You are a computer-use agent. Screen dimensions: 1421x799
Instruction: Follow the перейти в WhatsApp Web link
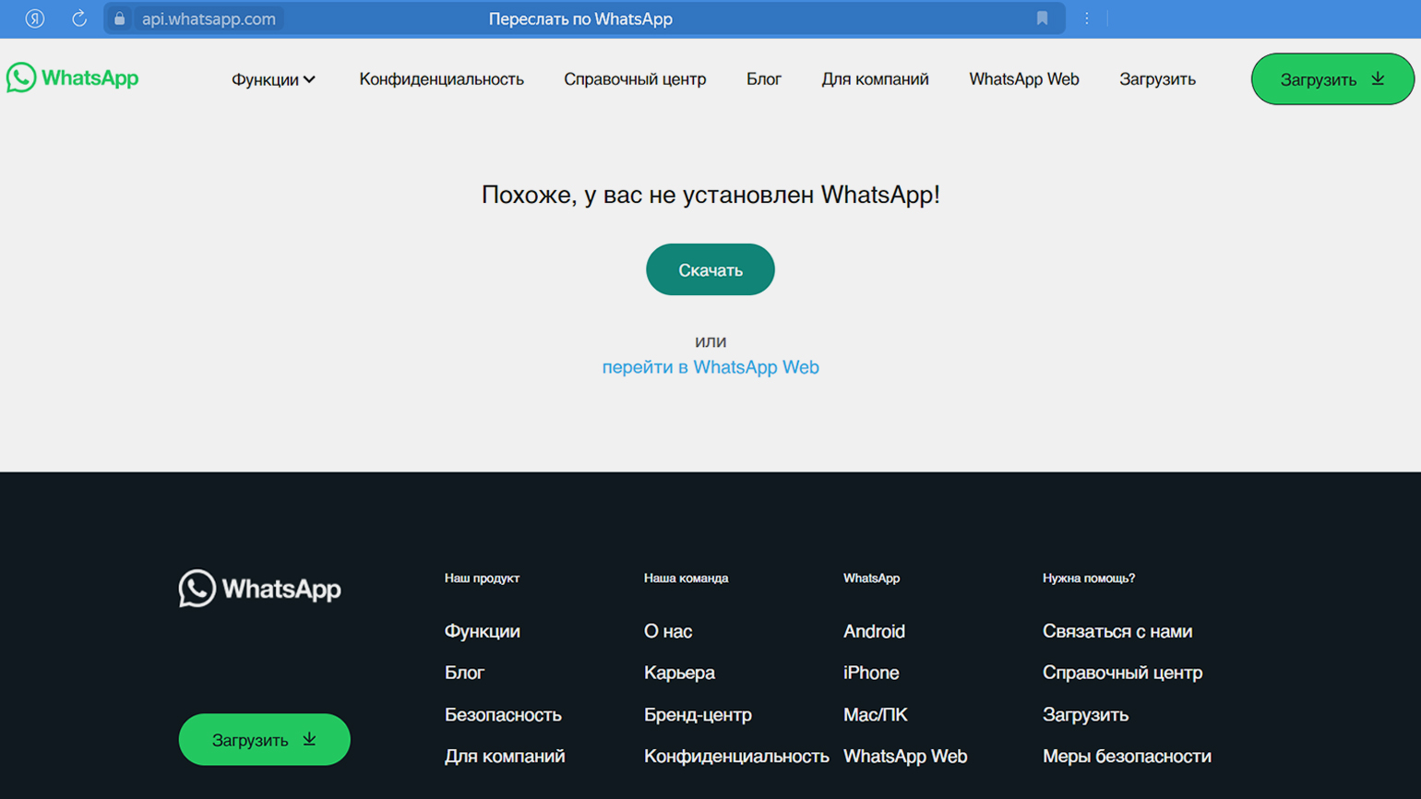pos(710,367)
